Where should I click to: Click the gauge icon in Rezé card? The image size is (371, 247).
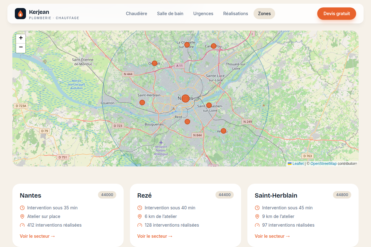pyautogui.click(x=140, y=225)
